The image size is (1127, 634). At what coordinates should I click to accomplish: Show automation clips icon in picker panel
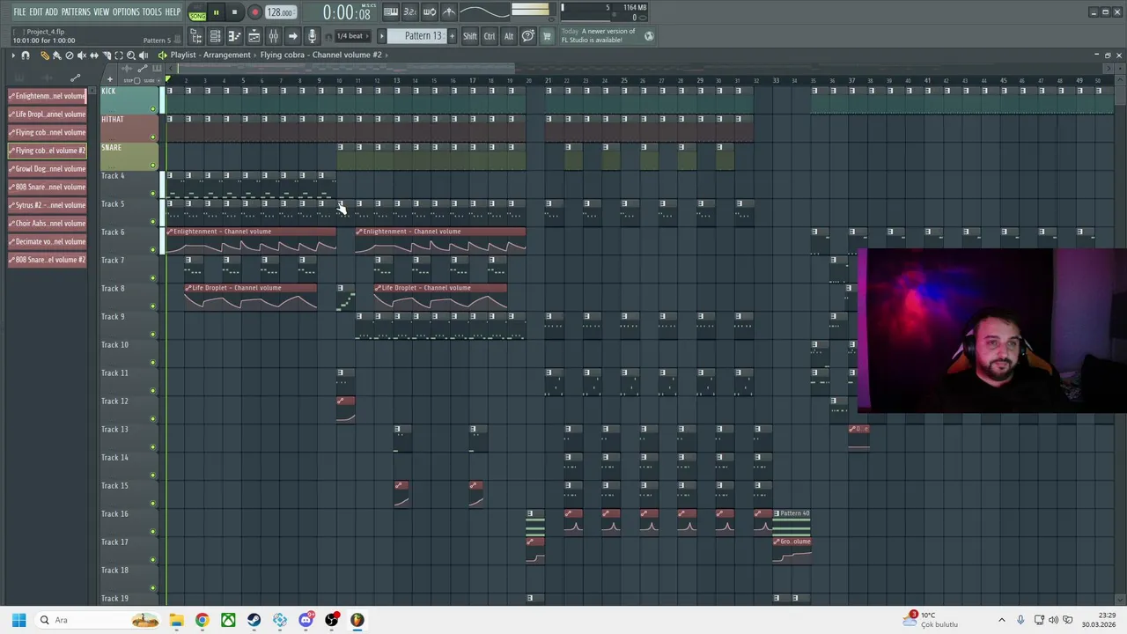click(x=75, y=78)
